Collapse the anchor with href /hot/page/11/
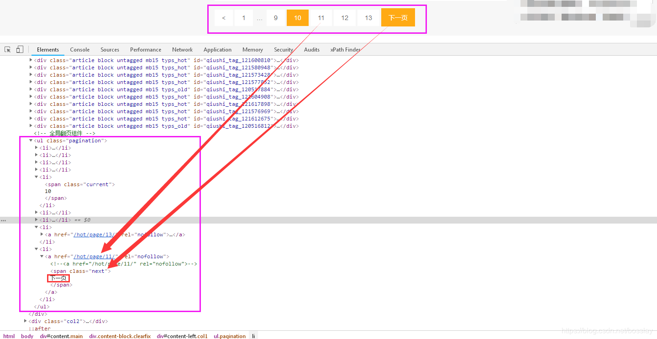Image resolution: width=657 pixels, height=339 pixels. (x=42, y=256)
